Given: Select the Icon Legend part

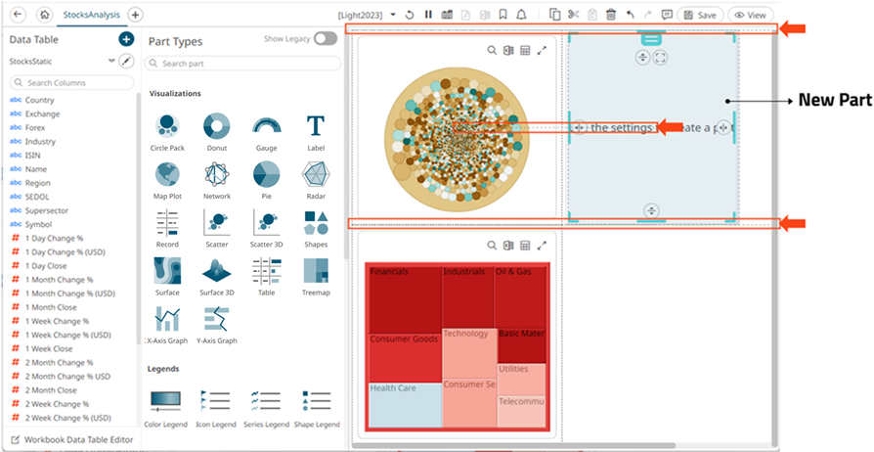Looking at the screenshot, I should point(216,409).
